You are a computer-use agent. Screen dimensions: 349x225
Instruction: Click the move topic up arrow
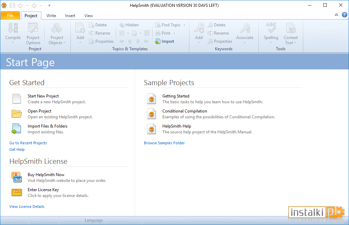[x=130, y=41]
